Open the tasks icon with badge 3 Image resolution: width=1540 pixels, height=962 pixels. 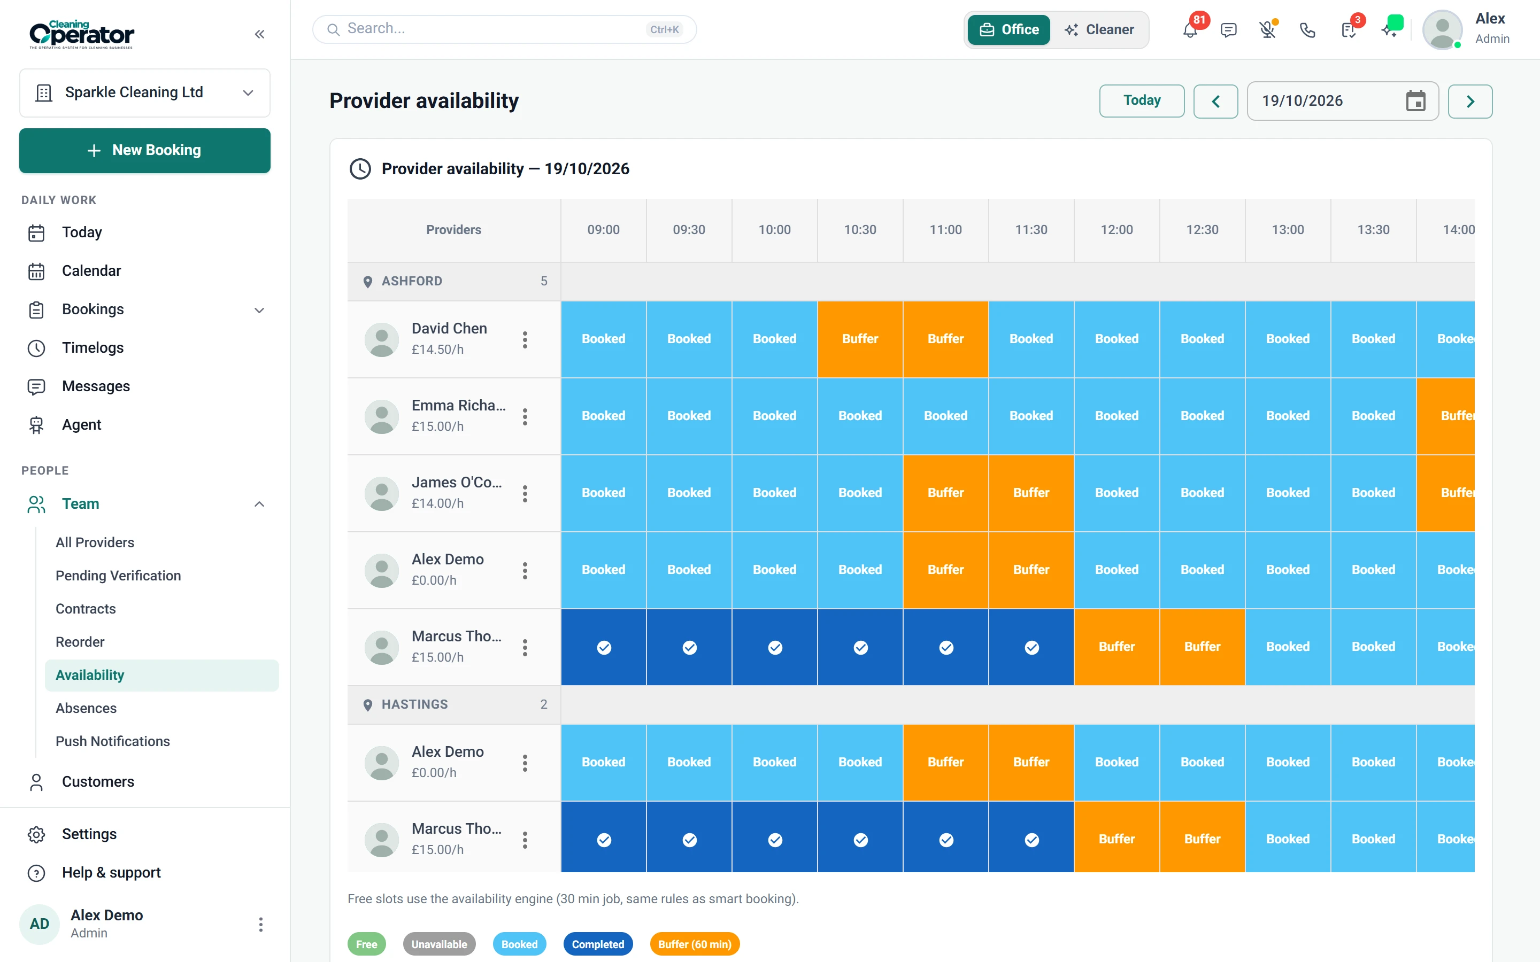tap(1348, 30)
